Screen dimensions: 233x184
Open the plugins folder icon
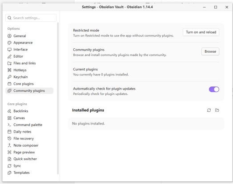[x=217, y=110]
